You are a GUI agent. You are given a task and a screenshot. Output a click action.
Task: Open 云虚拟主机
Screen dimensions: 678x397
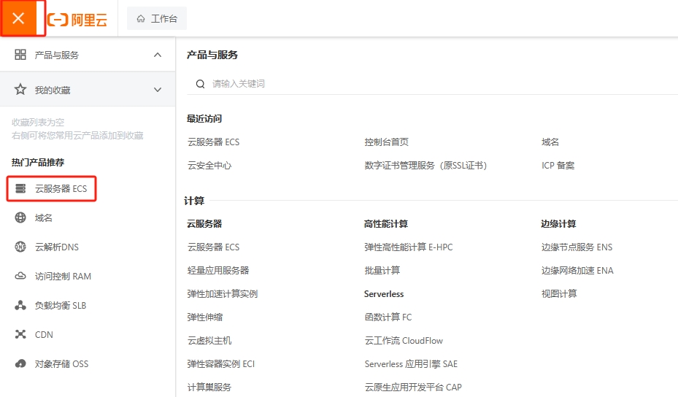tap(209, 340)
